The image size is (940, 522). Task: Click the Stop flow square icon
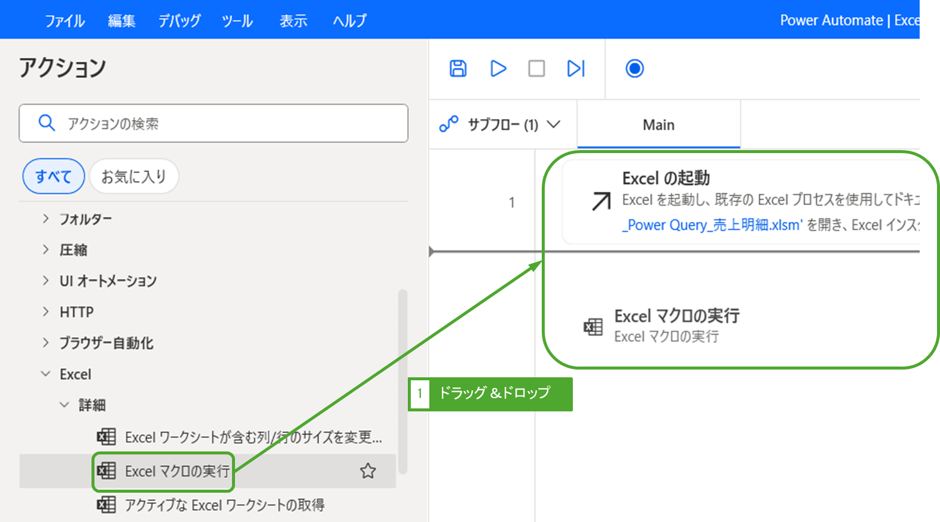tap(536, 69)
